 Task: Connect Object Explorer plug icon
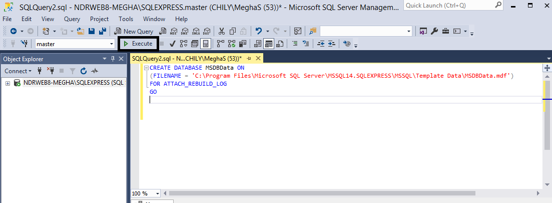point(40,71)
